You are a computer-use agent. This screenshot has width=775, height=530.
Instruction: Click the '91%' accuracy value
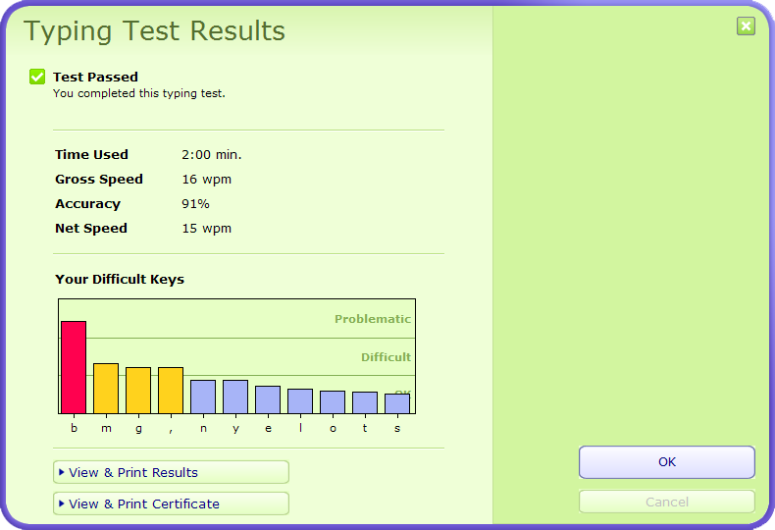pos(195,204)
